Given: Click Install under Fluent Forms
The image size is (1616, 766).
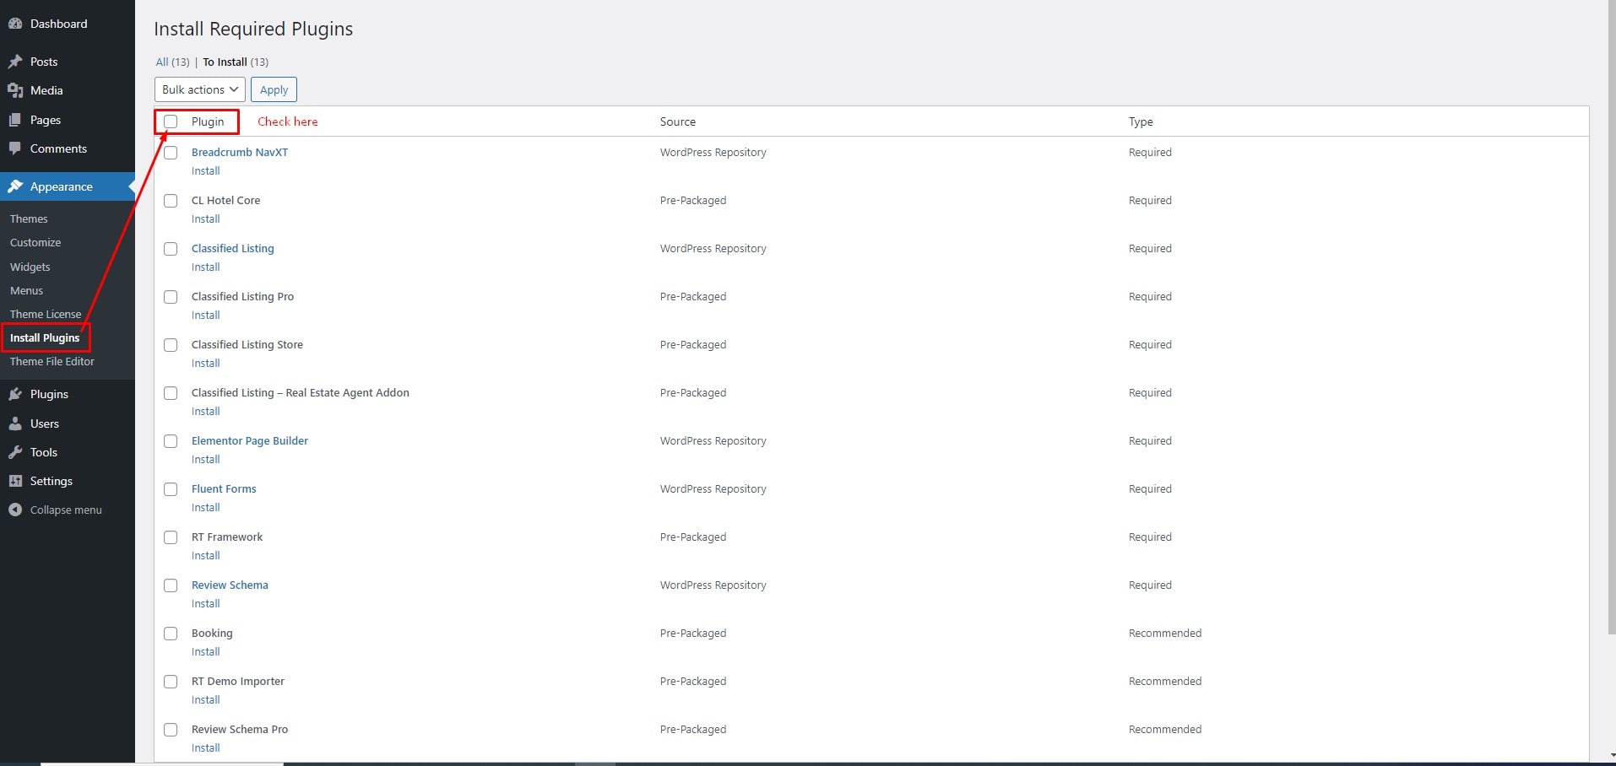Looking at the screenshot, I should tap(206, 507).
